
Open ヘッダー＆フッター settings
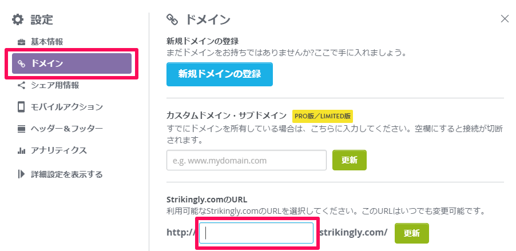(67, 129)
